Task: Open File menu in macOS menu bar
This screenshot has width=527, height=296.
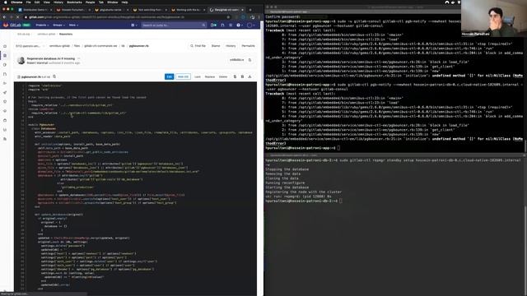Action: [x=28, y=2]
